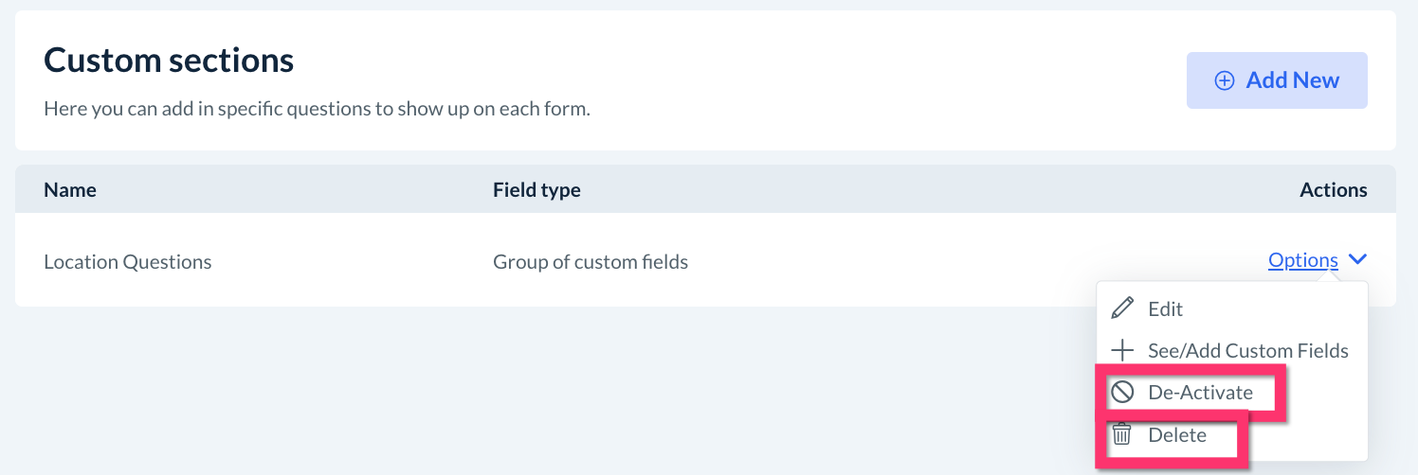Click the plus icon beside See/Add Custom Fields

(x=1122, y=351)
